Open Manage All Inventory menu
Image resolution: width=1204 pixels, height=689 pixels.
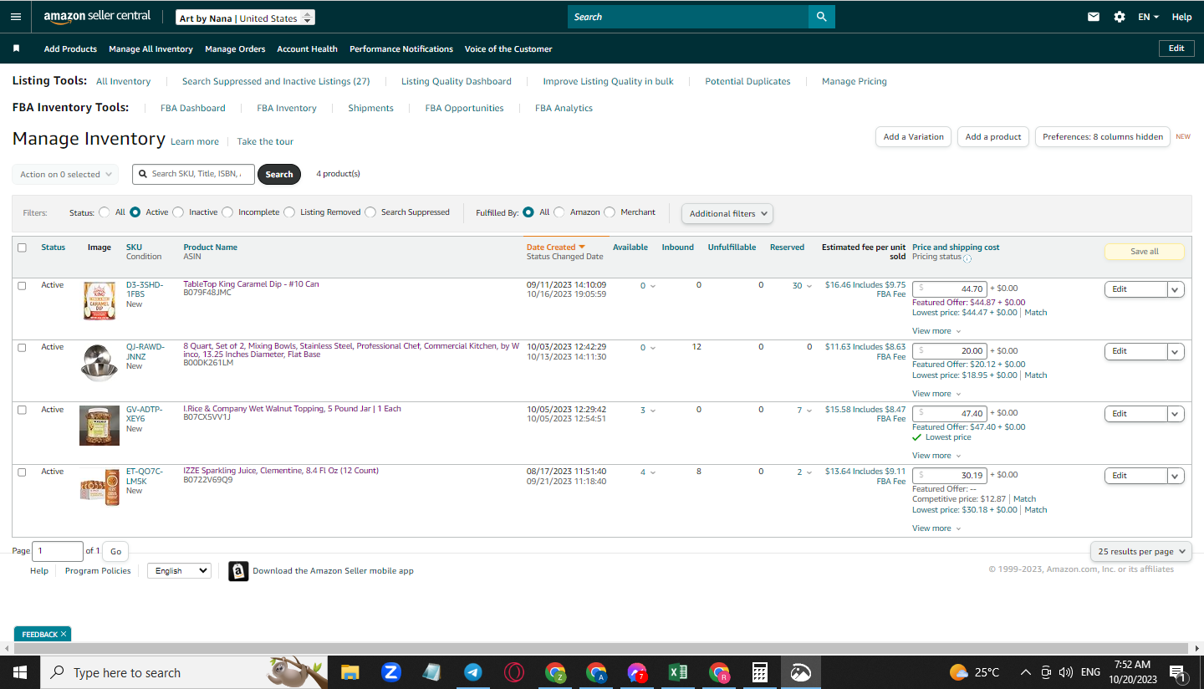[x=150, y=49]
